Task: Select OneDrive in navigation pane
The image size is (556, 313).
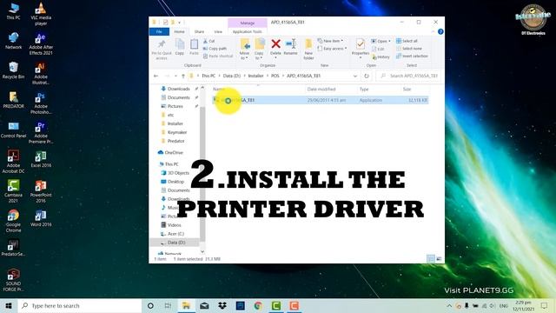Action: point(171,152)
